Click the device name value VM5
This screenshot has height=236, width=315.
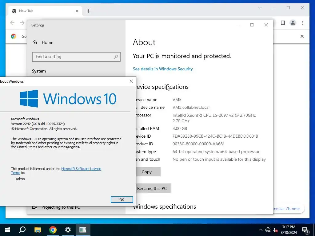177,100
